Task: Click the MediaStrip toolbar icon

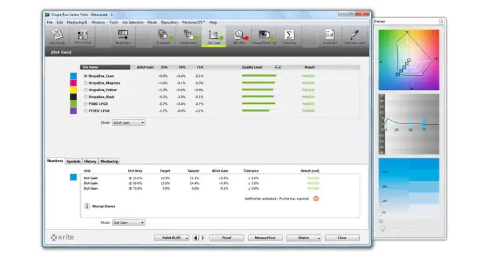Action: click(x=123, y=36)
